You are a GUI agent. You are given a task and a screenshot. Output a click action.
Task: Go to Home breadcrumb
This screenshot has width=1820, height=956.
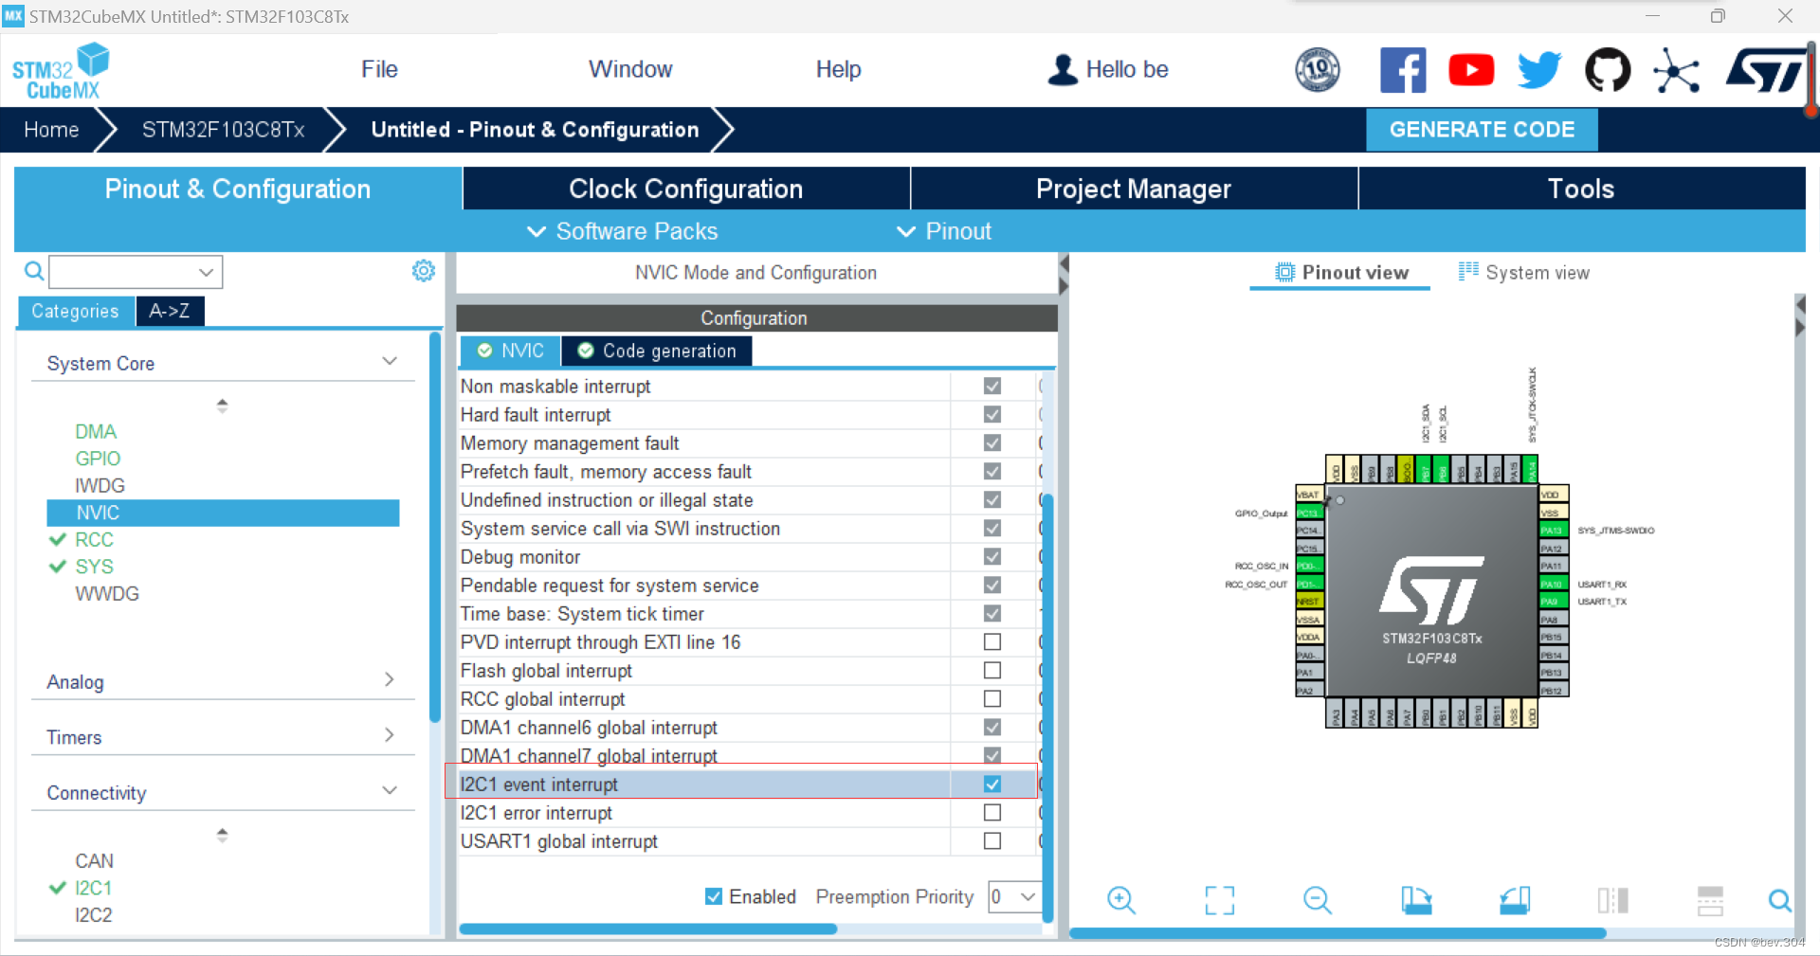51,130
